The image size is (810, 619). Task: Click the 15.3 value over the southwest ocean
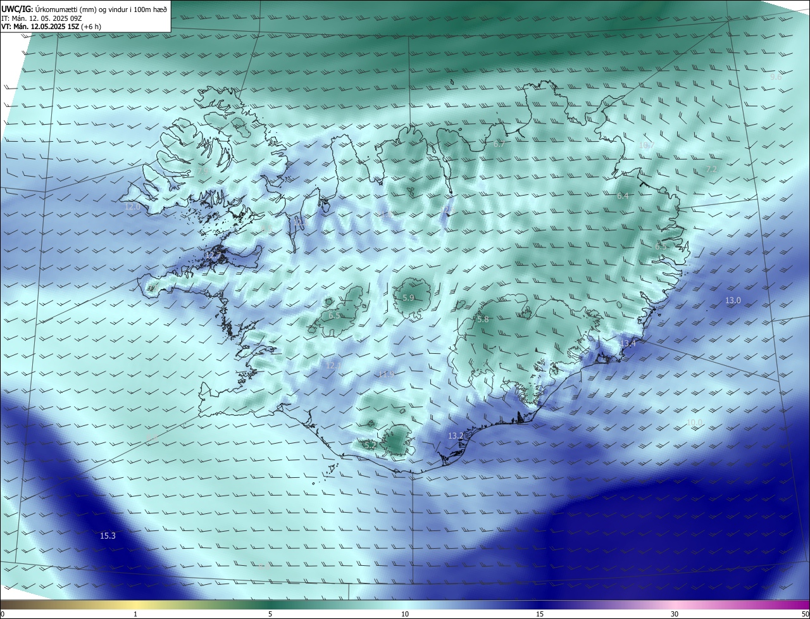pos(108,536)
